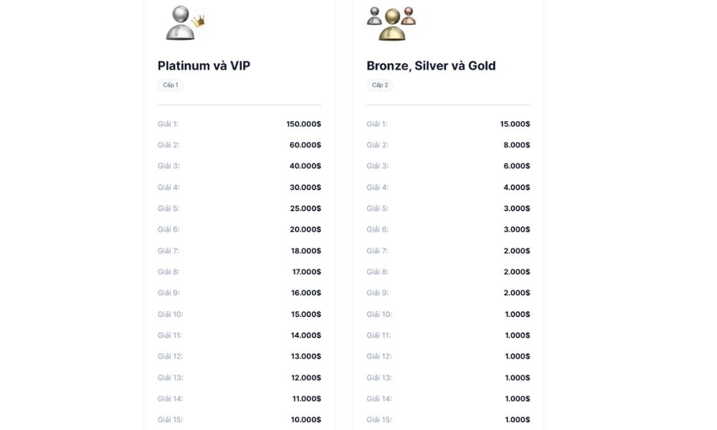
Task: Select the Platinum và VIP heading
Action: pos(204,66)
